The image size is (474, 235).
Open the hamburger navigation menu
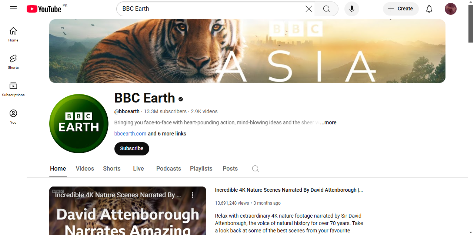[x=13, y=9]
